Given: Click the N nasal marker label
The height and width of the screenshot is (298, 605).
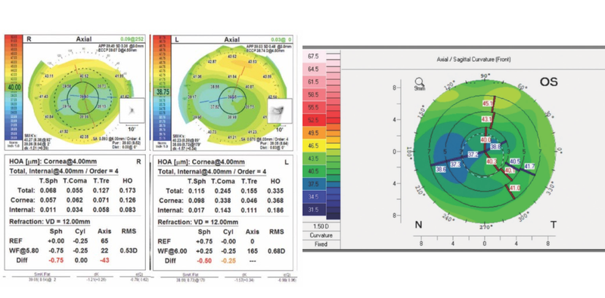Looking at the screenshot, I should coord(418,226).
